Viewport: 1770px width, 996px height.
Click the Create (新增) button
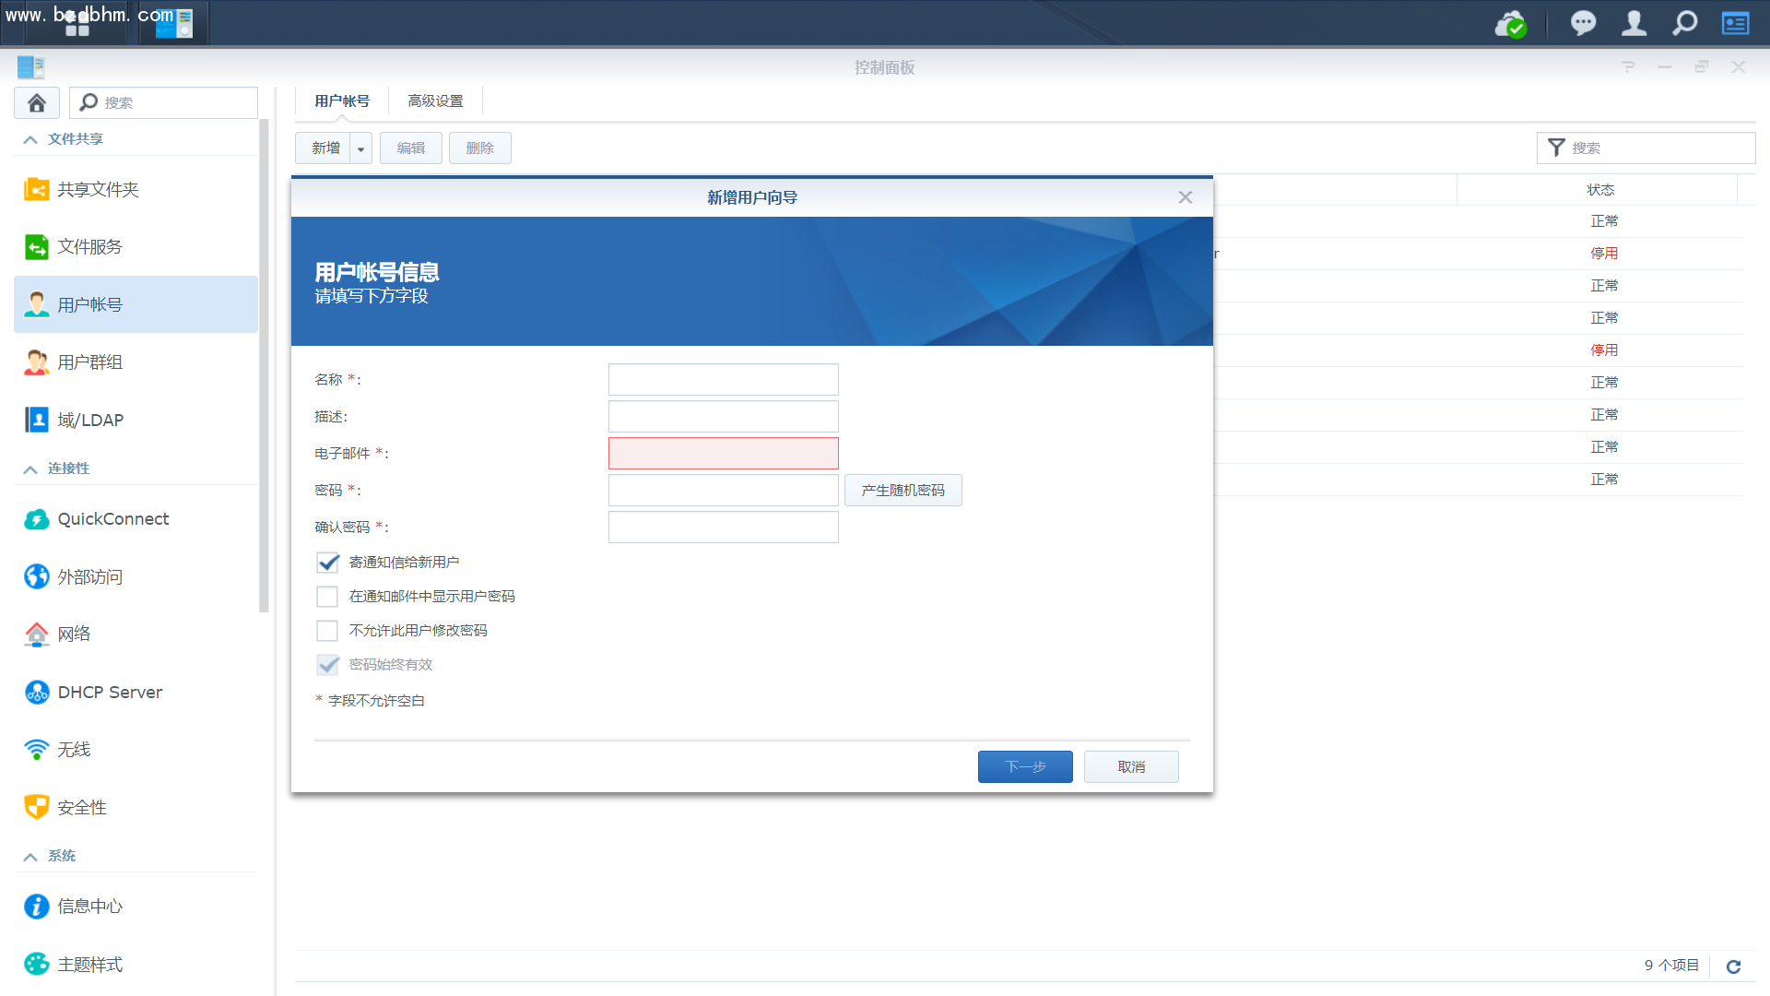pos(324,148)
